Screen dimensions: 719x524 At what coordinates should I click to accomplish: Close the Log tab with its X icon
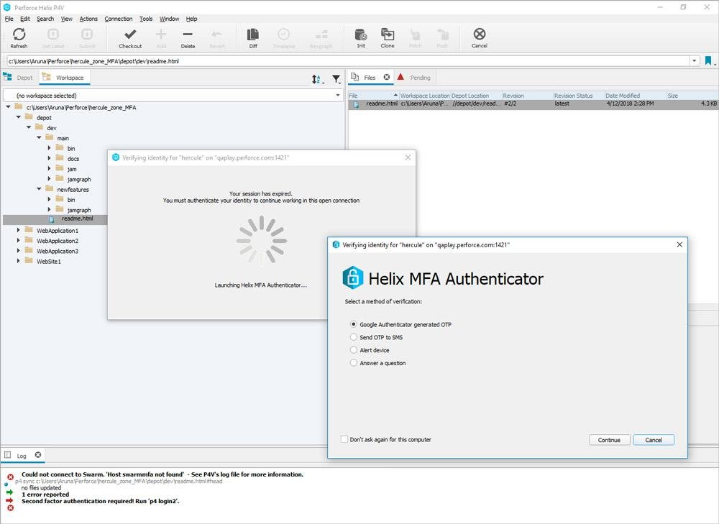point(38,455)
